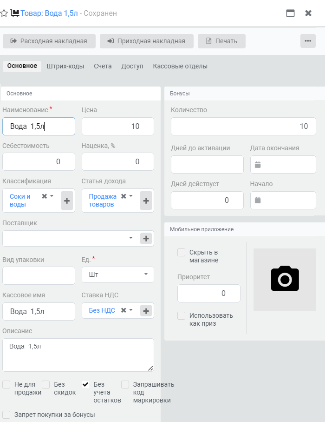Open the Штрих-коды tab

(x=65, y=66)
